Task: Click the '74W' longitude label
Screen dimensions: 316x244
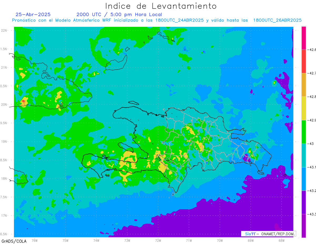Action: (96, 240)
